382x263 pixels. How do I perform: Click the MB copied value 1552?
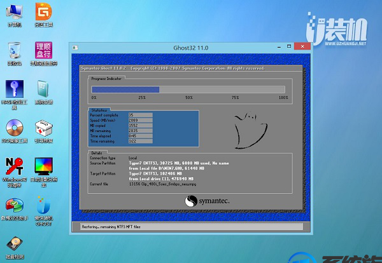pyautogui.click(x=140, y=126)
